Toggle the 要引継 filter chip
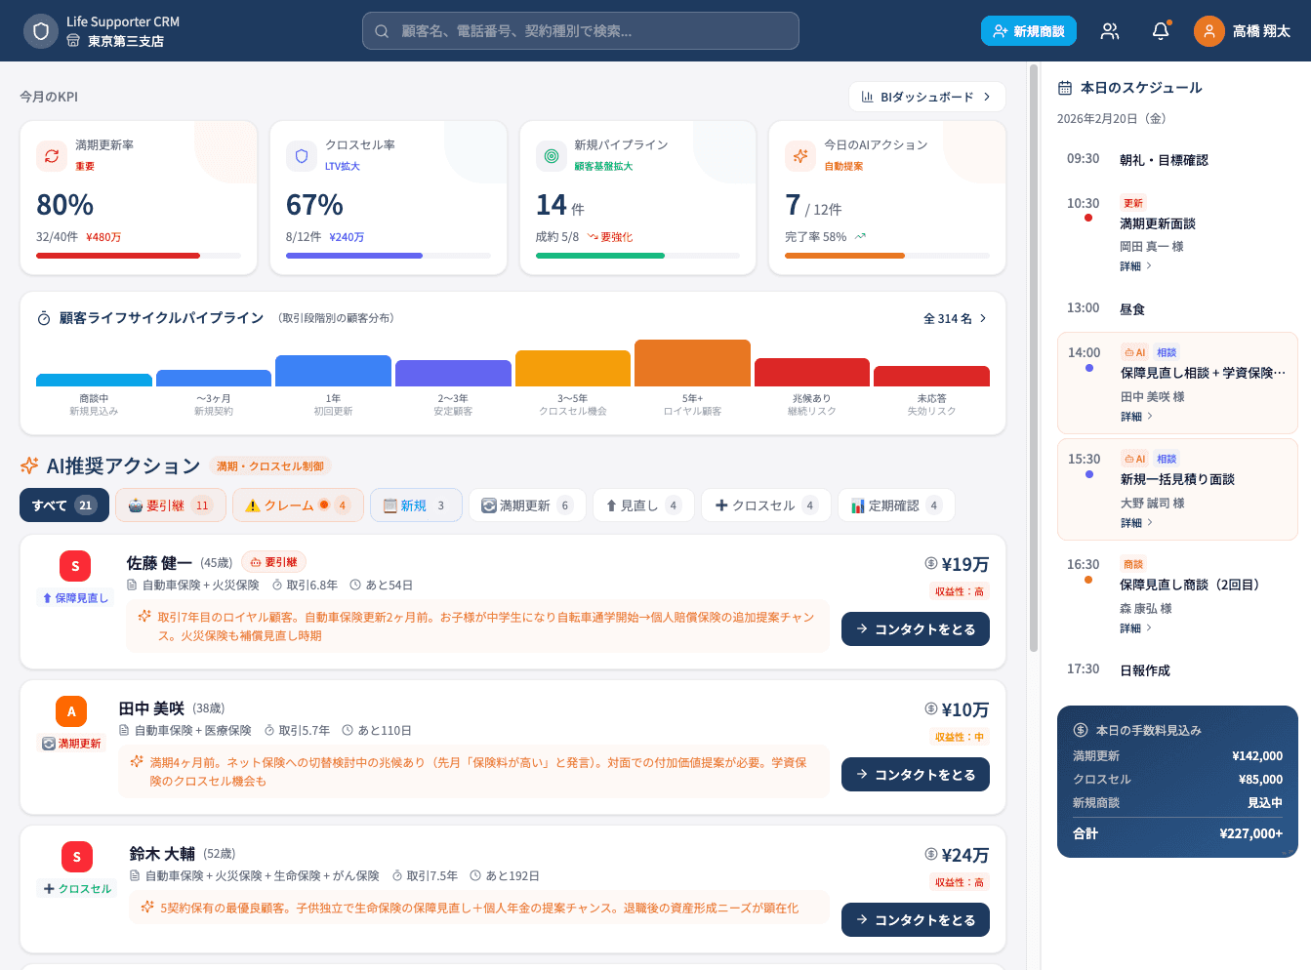1311x970 pixels. coord(171,505)
